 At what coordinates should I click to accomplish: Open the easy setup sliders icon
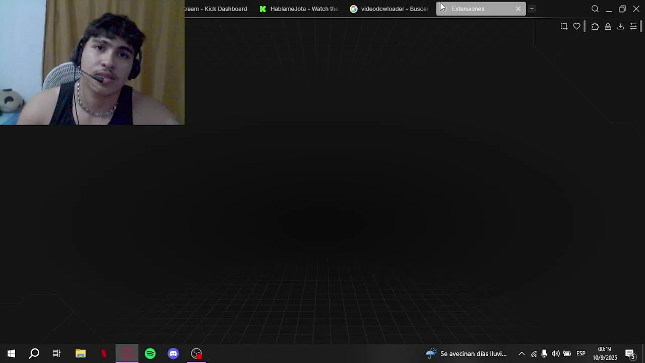coord(633,26)
